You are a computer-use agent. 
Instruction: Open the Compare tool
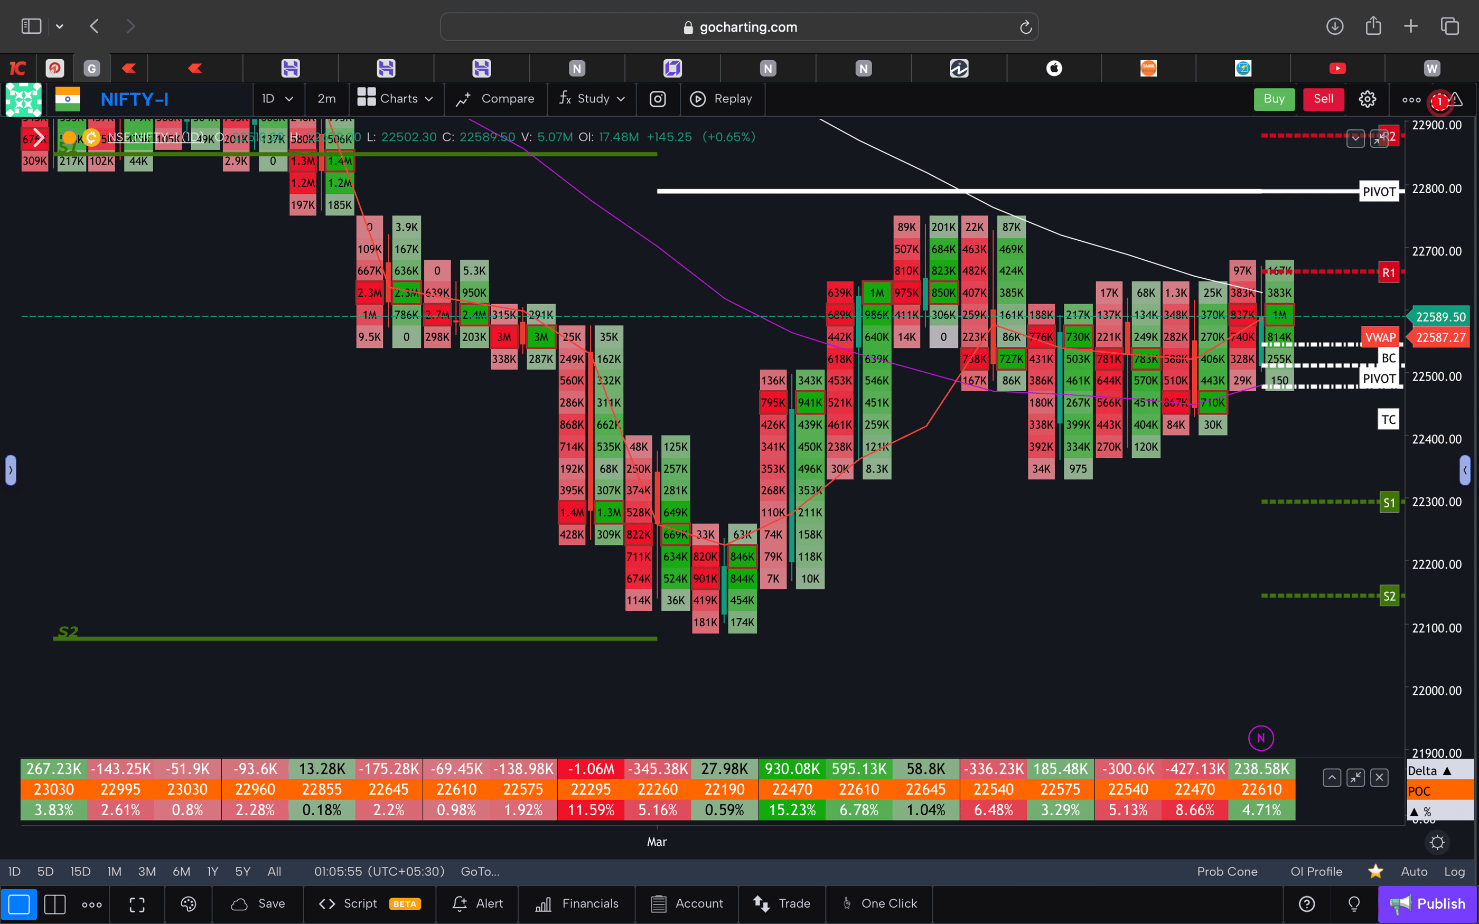[x=495, y=98]
